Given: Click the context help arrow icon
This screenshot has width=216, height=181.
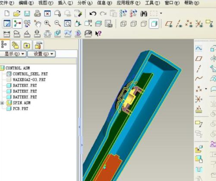Looking at the screenshot, I should click(98, 34).
